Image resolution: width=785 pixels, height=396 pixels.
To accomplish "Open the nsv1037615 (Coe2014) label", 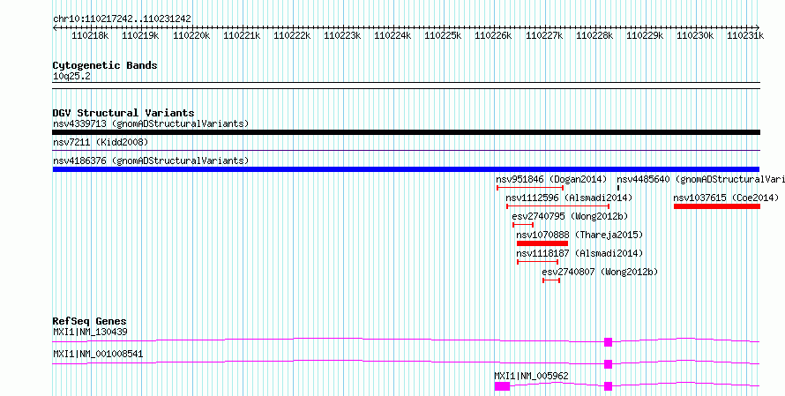I will click(726, 198).
